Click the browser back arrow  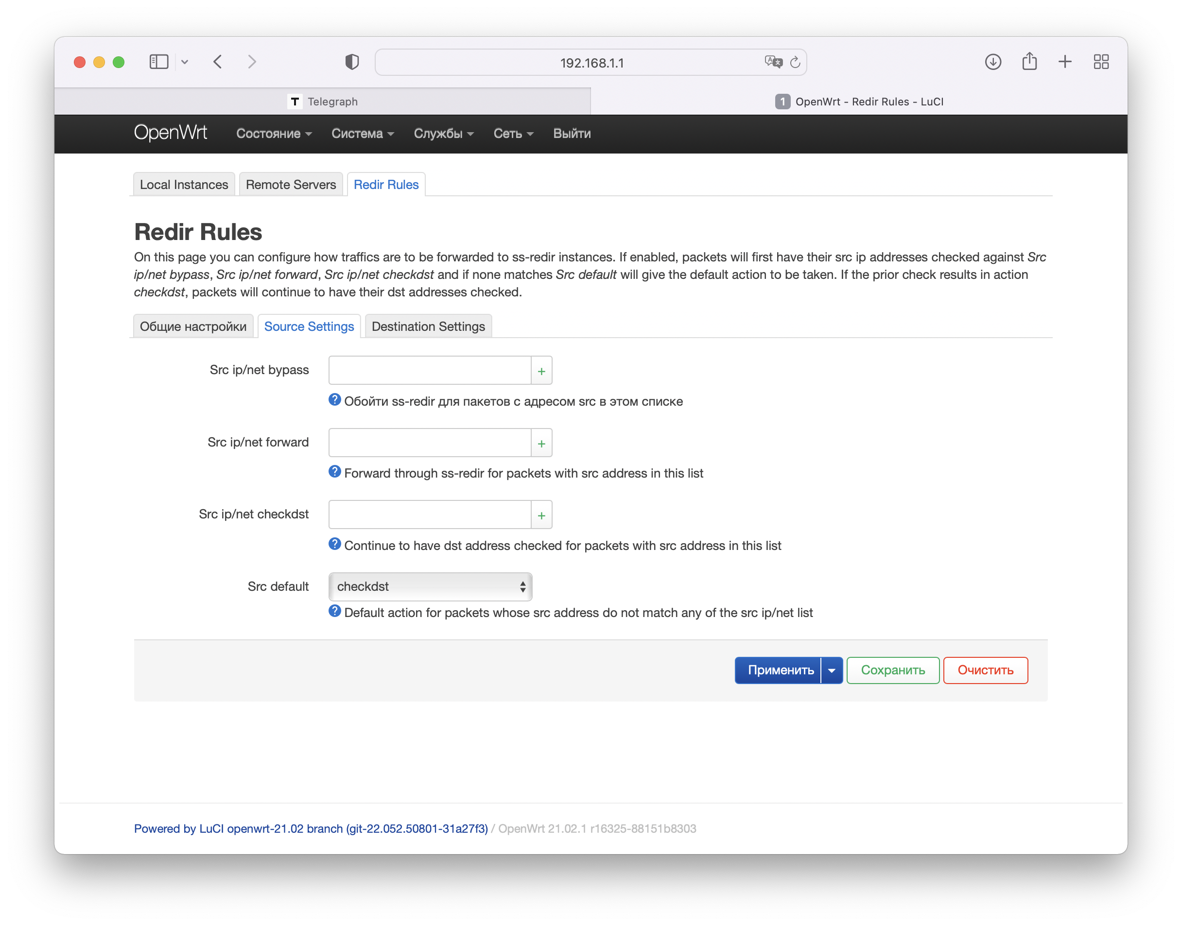(x=218, y=62)
